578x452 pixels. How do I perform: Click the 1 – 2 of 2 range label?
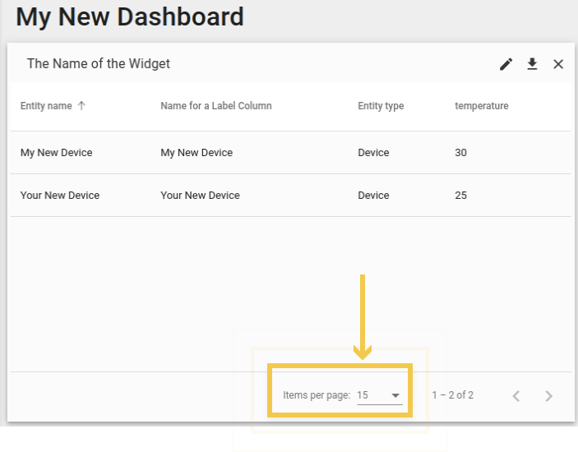(x=453, y=395)
